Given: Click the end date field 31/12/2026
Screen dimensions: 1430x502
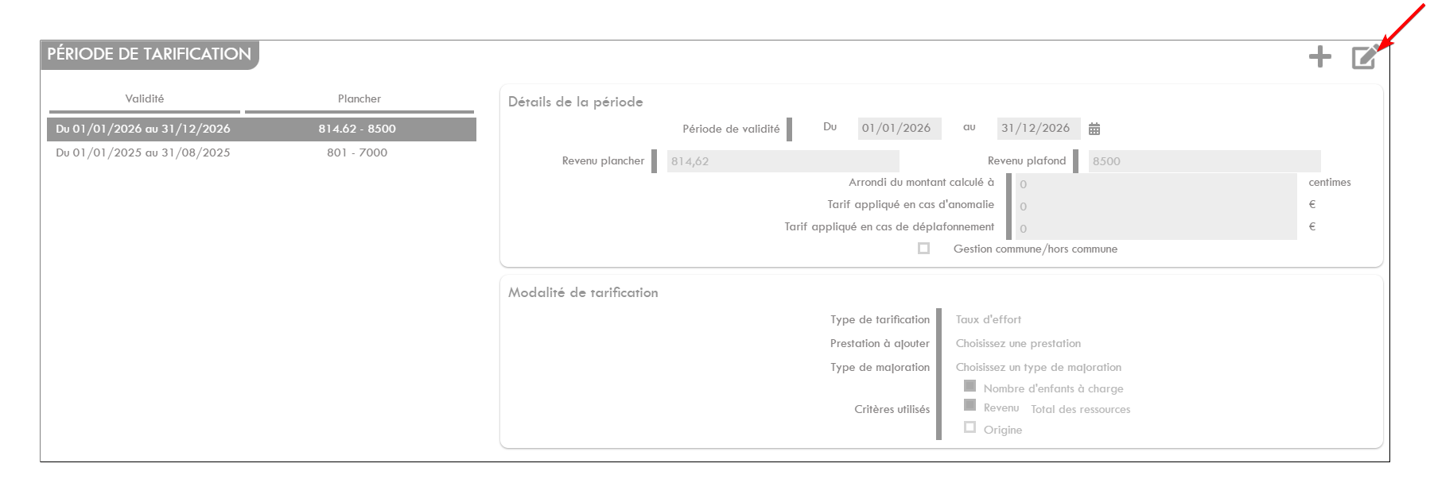Looking at the screenshot, I should point(1038,129).
